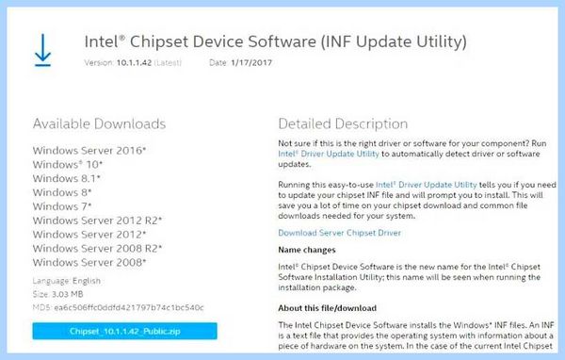Select Windows Server 2016 in Available Downloads
This screenshot has height=360, width=565.
point(89,151)
